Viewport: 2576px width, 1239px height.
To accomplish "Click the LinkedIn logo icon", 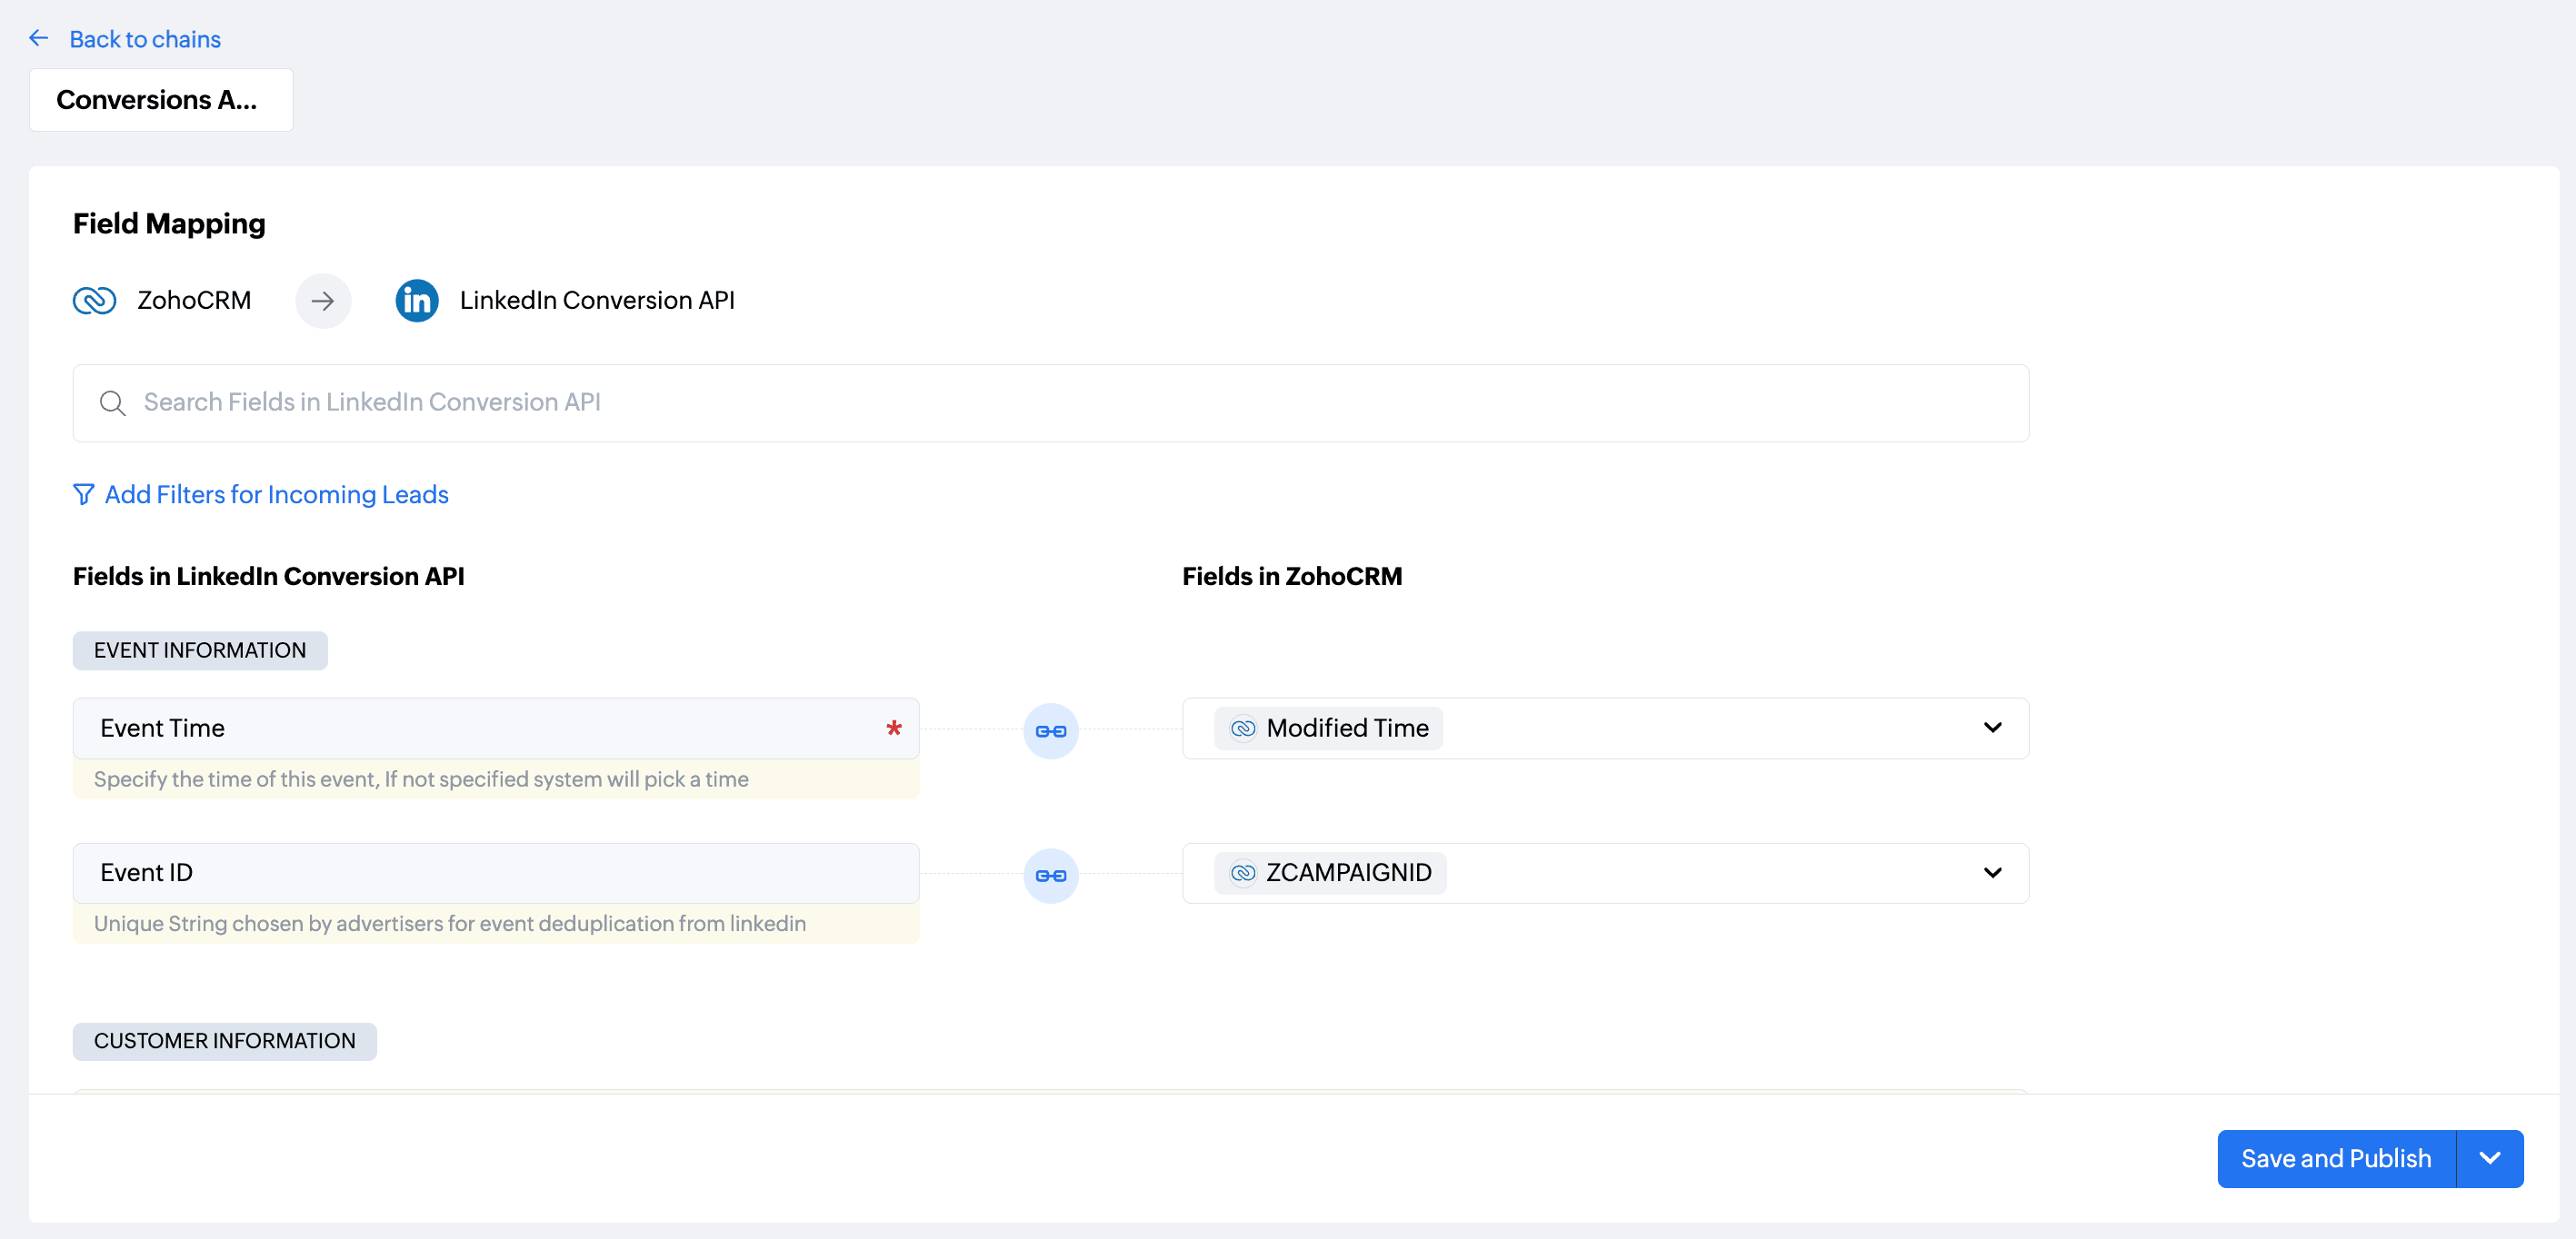I will (x=416, y=301).
